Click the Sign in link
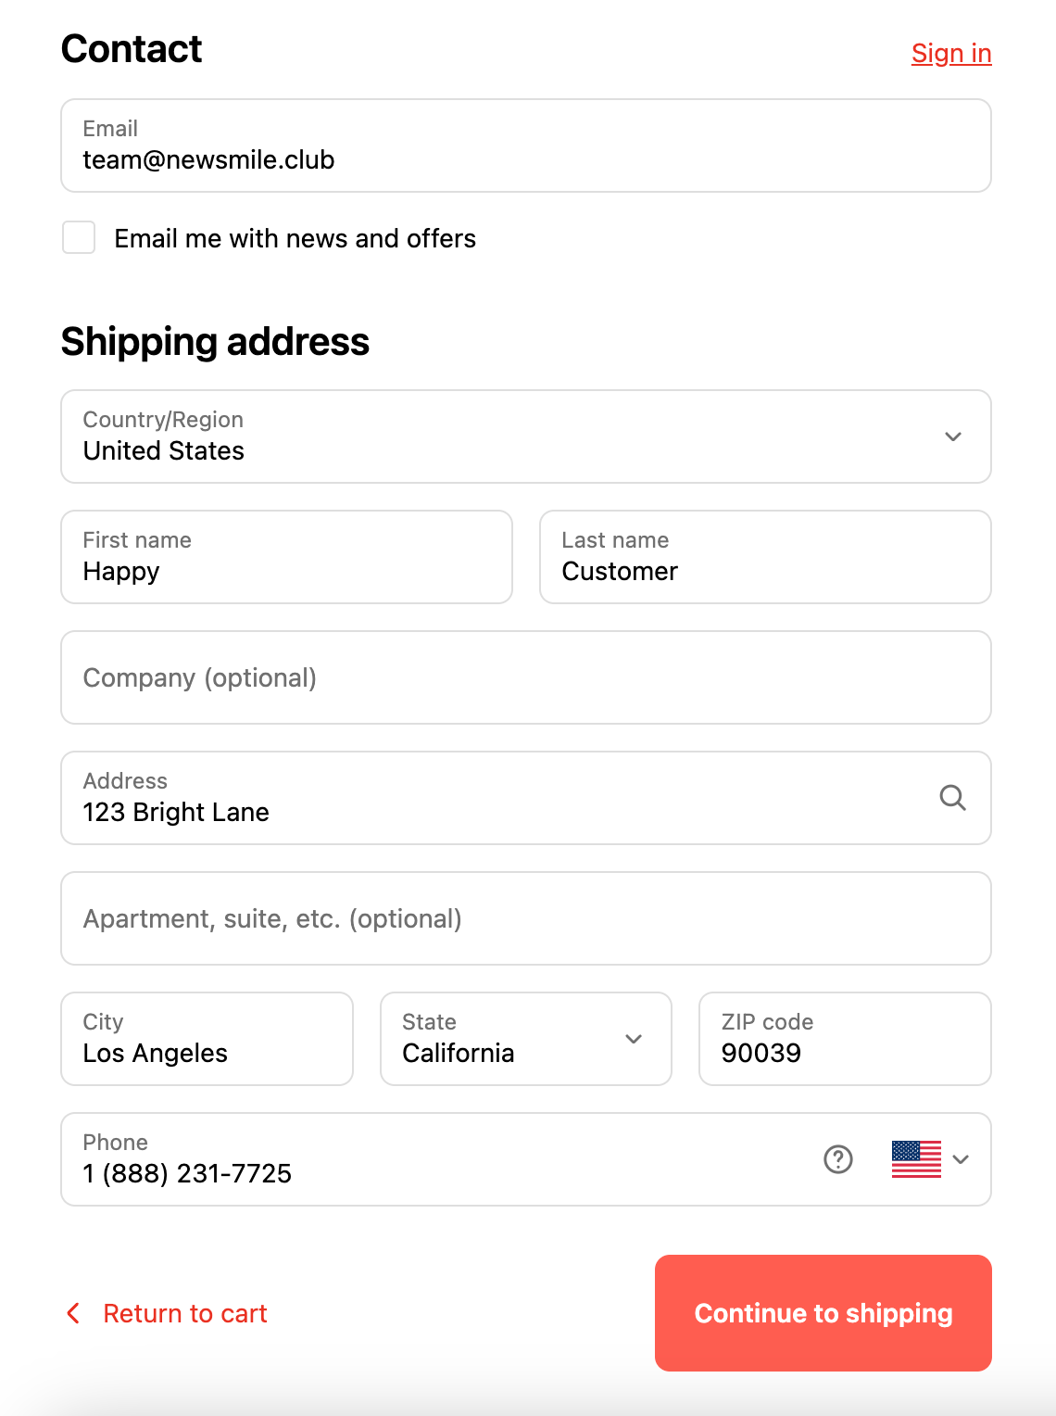This screenshot has height=1416, width=1056. pyautogui.click(x=951, y=54)
